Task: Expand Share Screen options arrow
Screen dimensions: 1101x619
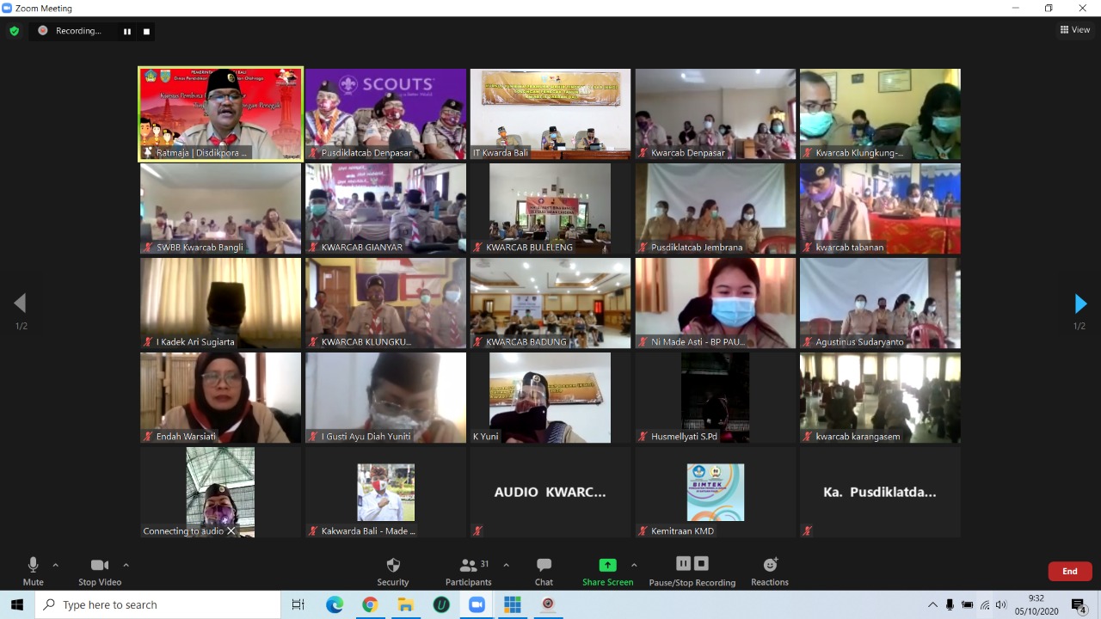Action: (x=634, y=565)
